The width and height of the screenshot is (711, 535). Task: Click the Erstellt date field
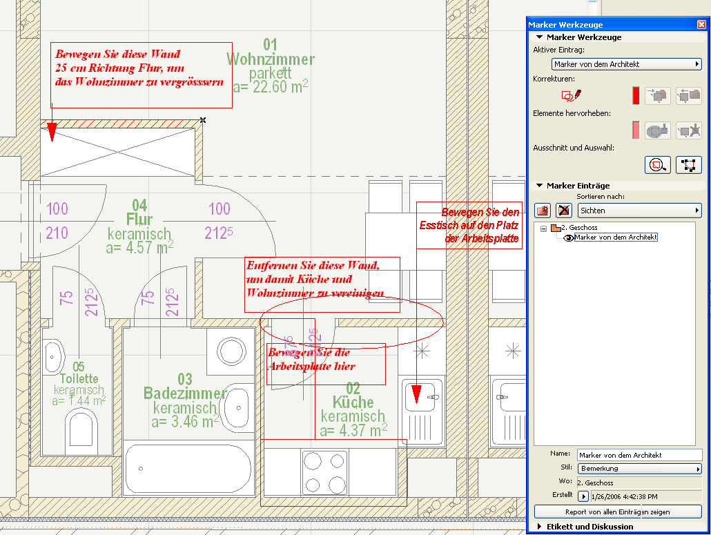646,496
